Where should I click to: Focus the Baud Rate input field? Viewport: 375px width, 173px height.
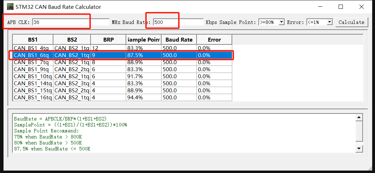[x=178, y=23]
